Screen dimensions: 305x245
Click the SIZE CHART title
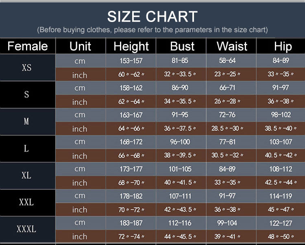point(152,17)
